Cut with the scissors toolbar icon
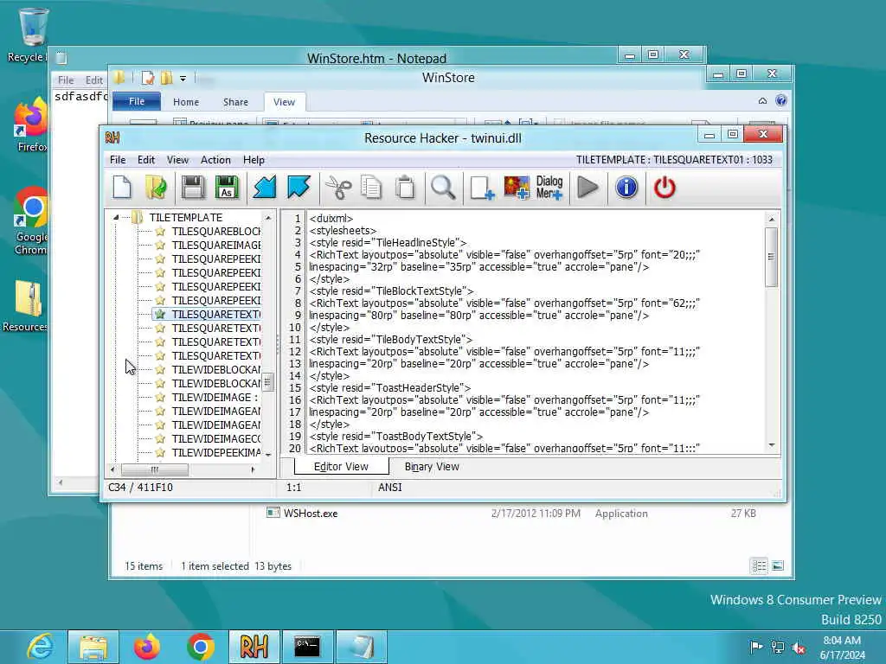 (x=338, y=188)
